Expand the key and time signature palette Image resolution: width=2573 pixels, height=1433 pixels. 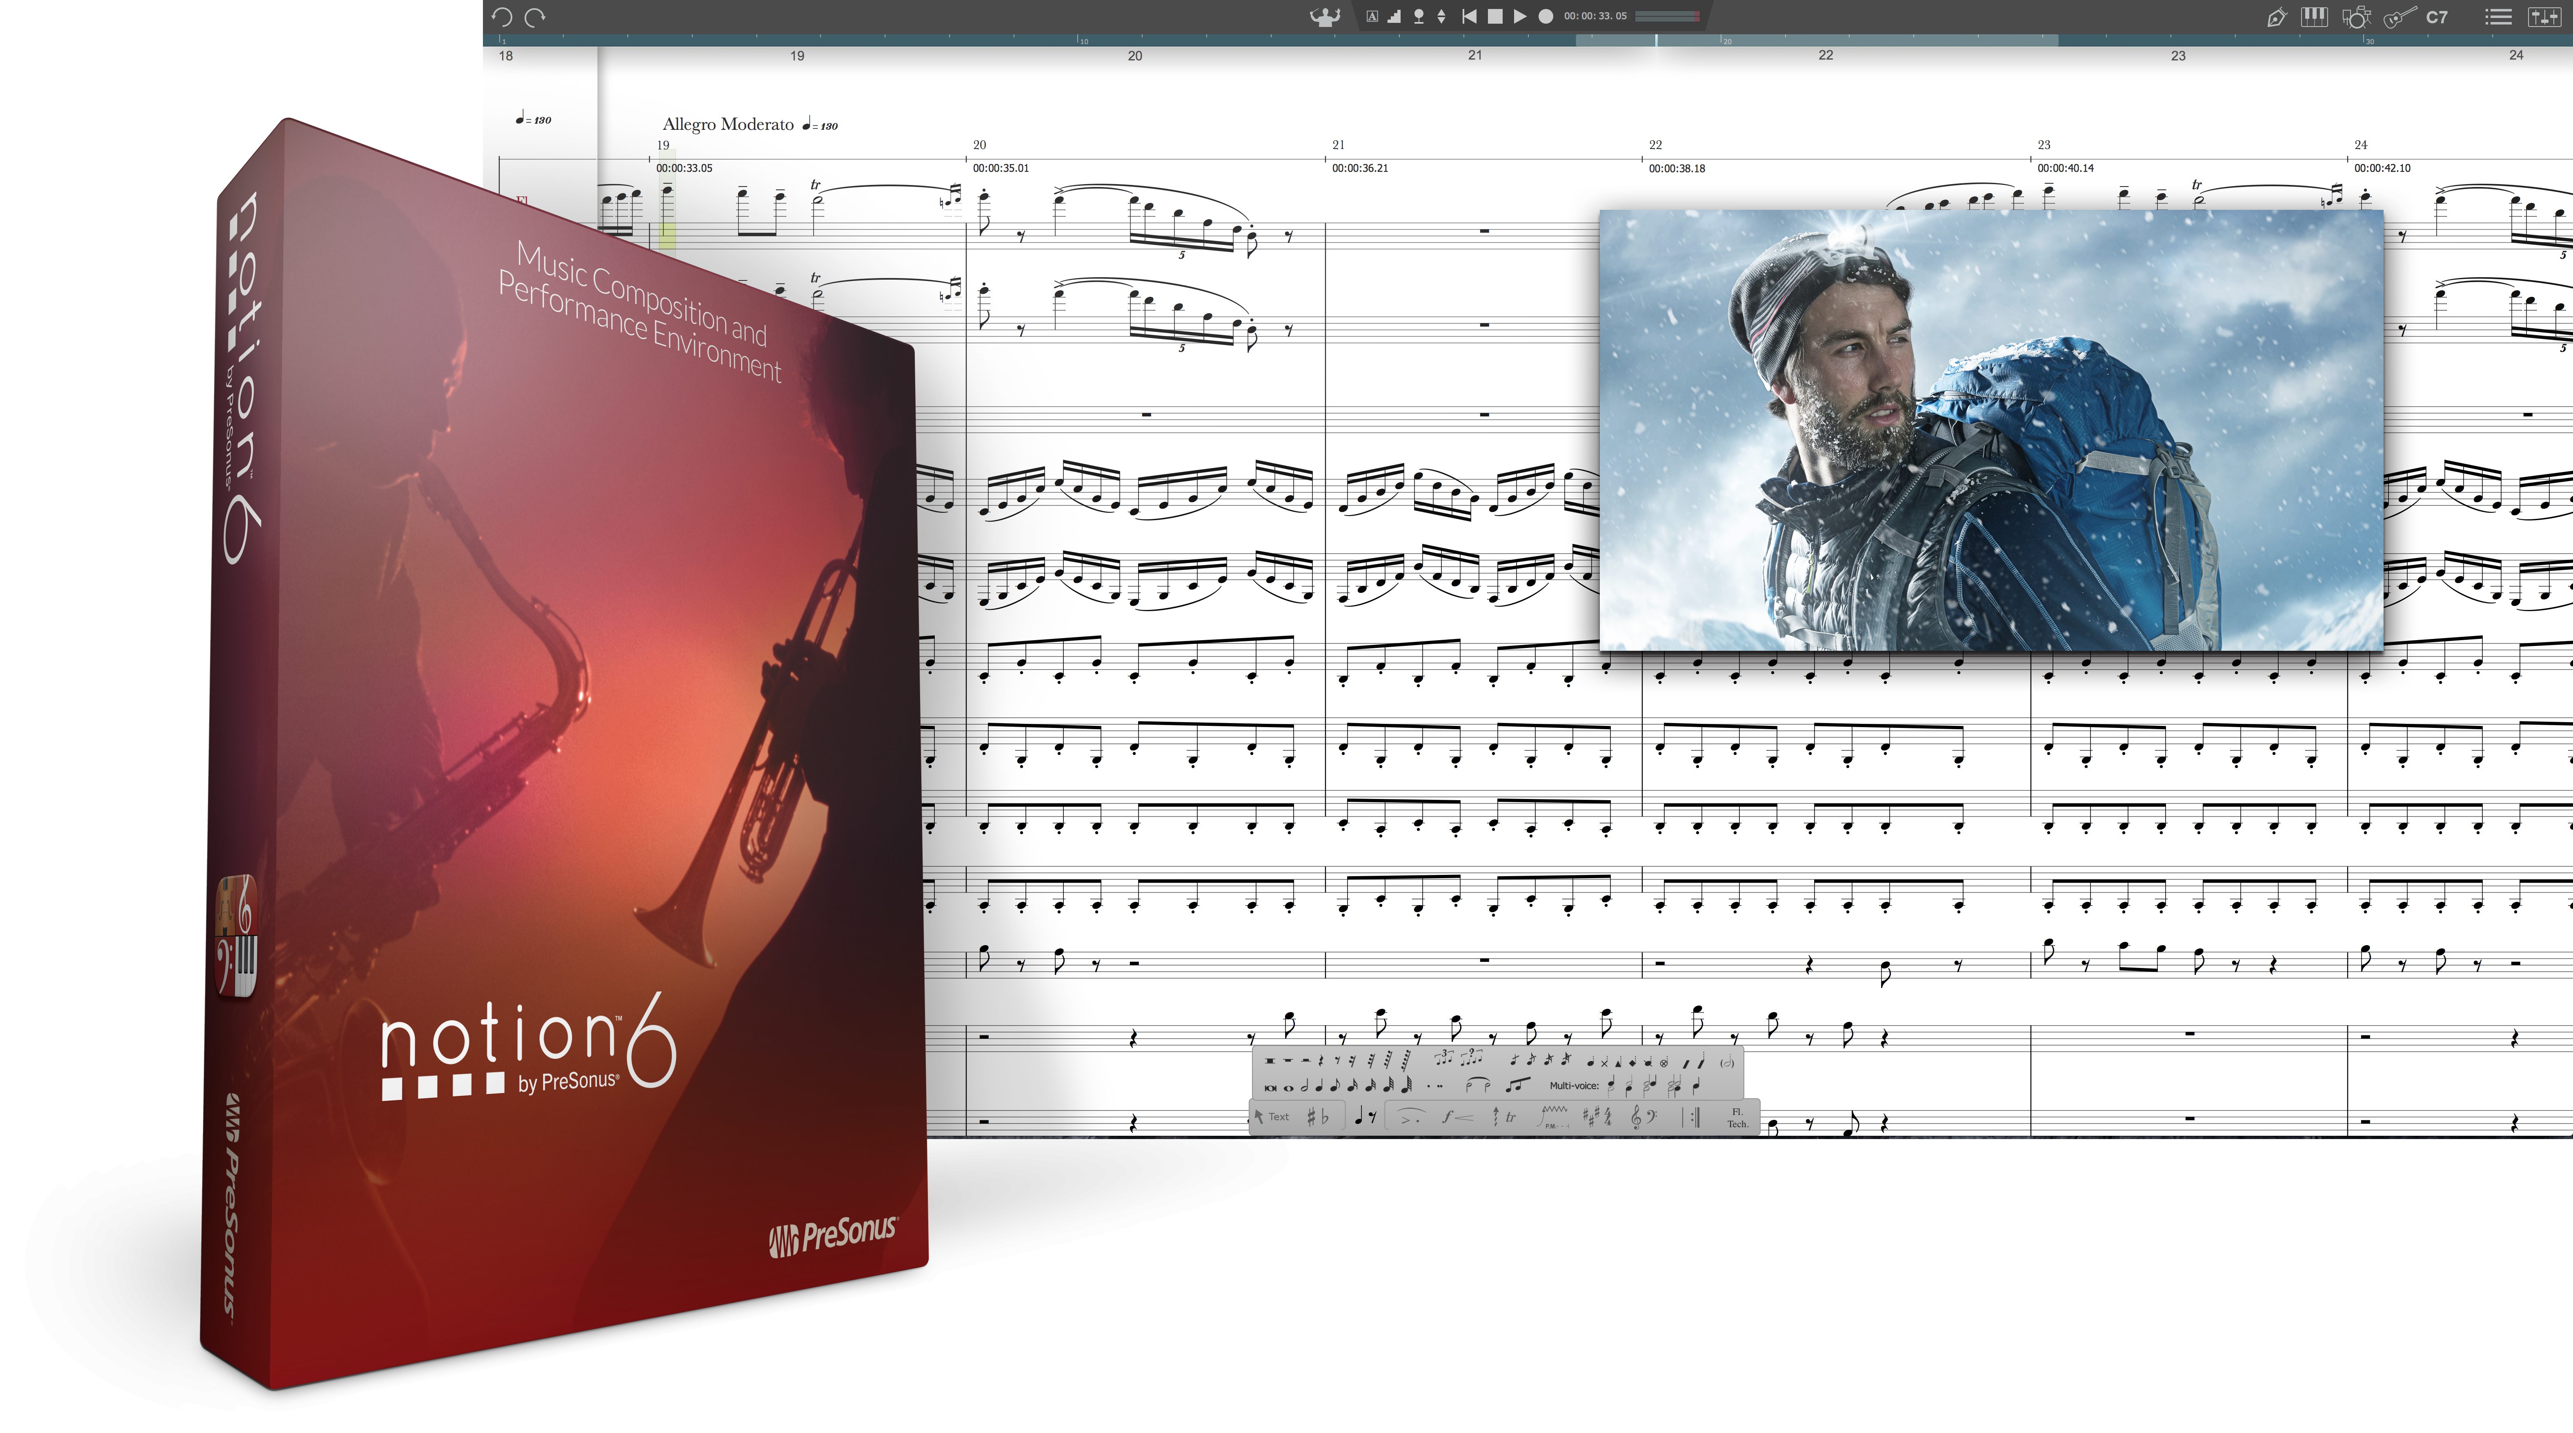coord(1597,1117)
